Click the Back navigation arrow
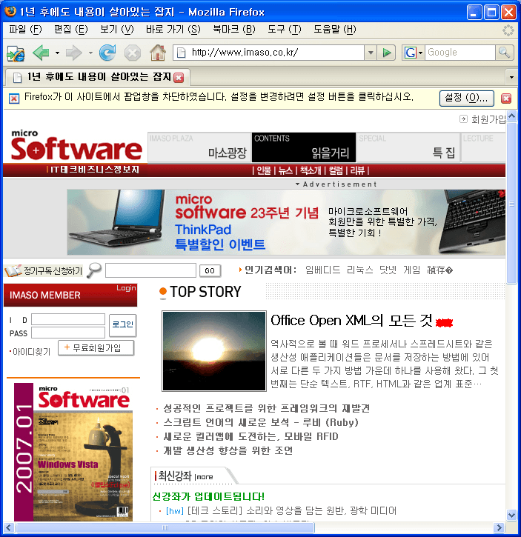521x537 pixels. click(x=40, y=53)
